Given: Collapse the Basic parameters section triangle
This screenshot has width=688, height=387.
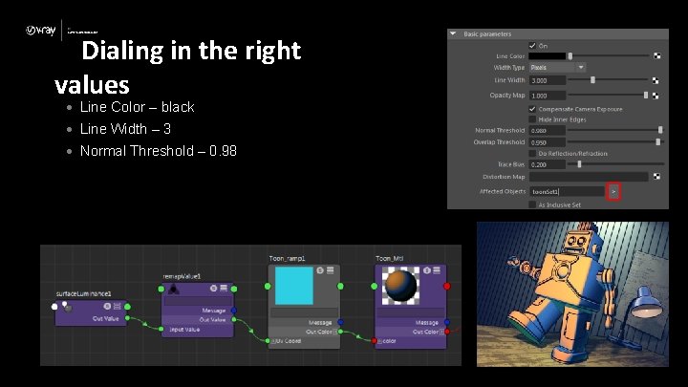Looking at the screenshot, I should [x=453, y=33].
